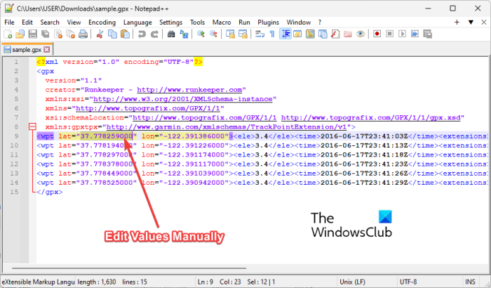
Task: Follow the garmin TrackPointExtension link
Action: coord(227,127)
